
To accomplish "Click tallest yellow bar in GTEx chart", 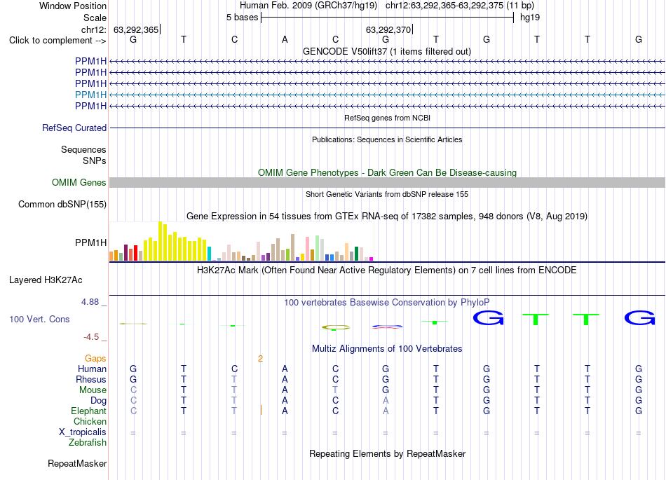I will coord(161,241).
